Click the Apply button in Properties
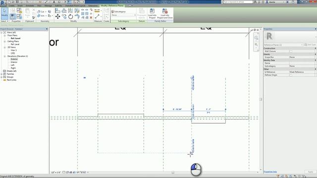This screenshot has width=317, height=178. coord(311,172)
